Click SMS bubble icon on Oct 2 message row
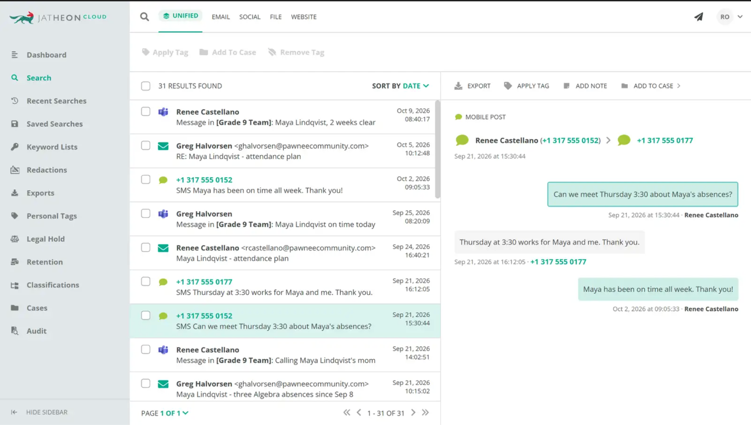Screen dimensions: 751x425 pos(163,180)
